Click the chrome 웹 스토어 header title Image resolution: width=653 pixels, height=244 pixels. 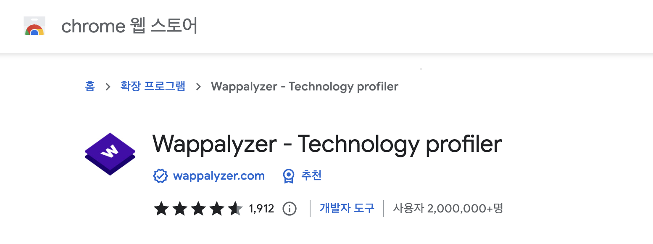coord(129,26)
